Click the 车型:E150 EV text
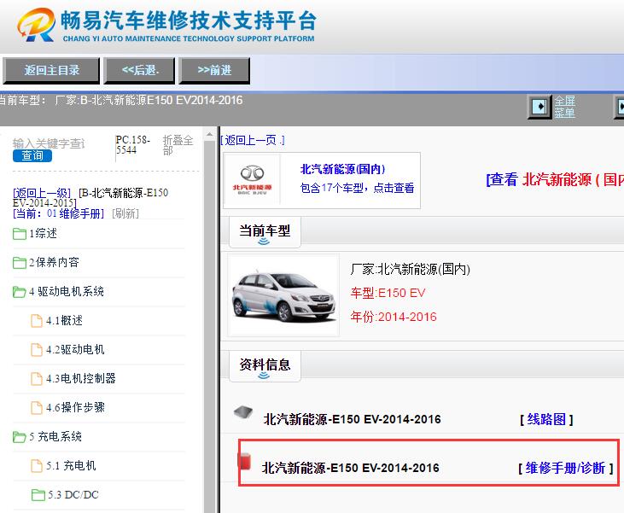This screenshot has height=513, width=624. (388, 294)
